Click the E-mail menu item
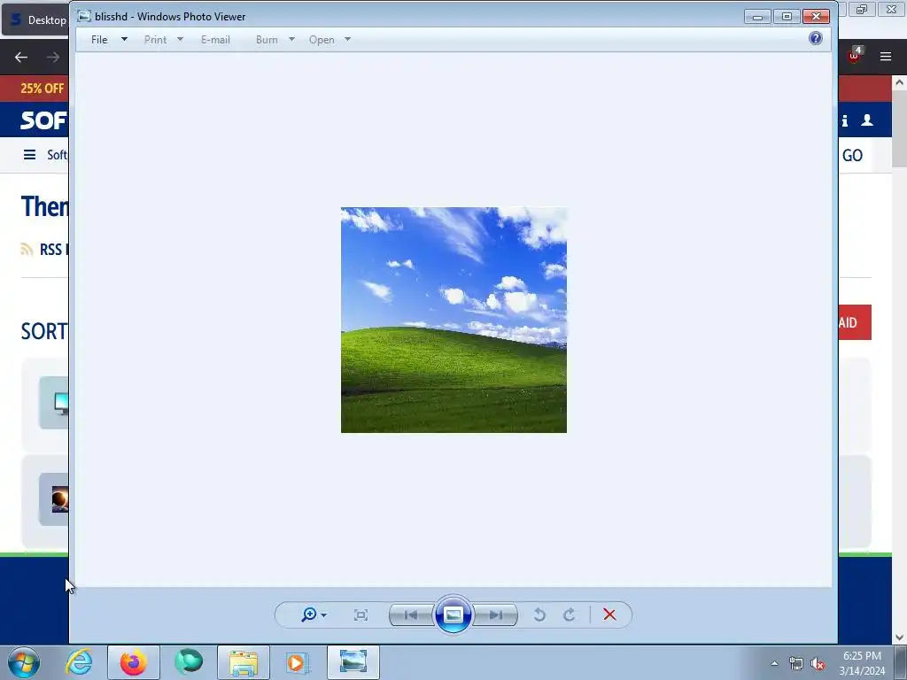Screen dimensions: 907x680 tap(215, 39)
